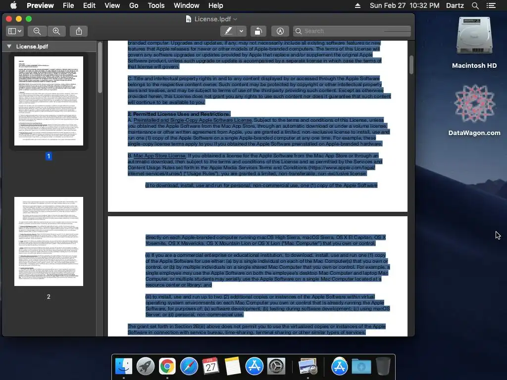Viewport: 507px width, 380px height.
Task: Open App Store left of System Preferences
Action: 254,367
